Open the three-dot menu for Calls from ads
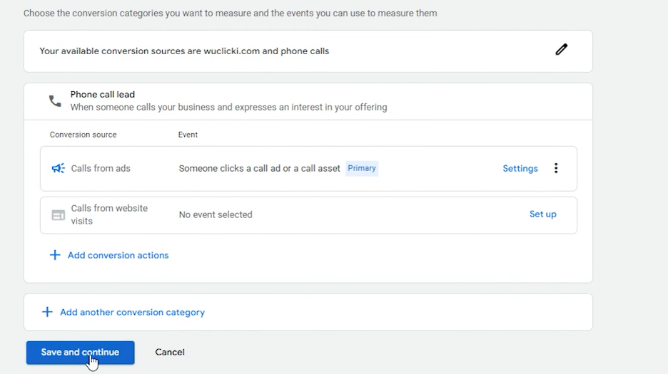Screen dimensions: 668x374 click(x=556, y=168)
